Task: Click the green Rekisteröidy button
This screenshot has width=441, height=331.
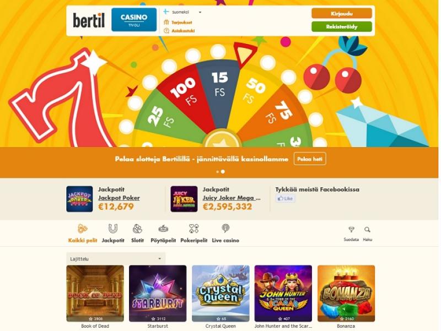Action: pyautogui.click(x=342, y=26)
